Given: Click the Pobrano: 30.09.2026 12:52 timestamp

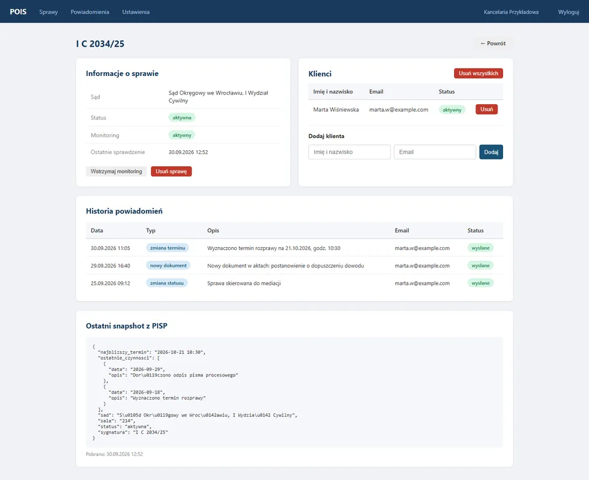Looking at the screenshot, I should [114, 454].
